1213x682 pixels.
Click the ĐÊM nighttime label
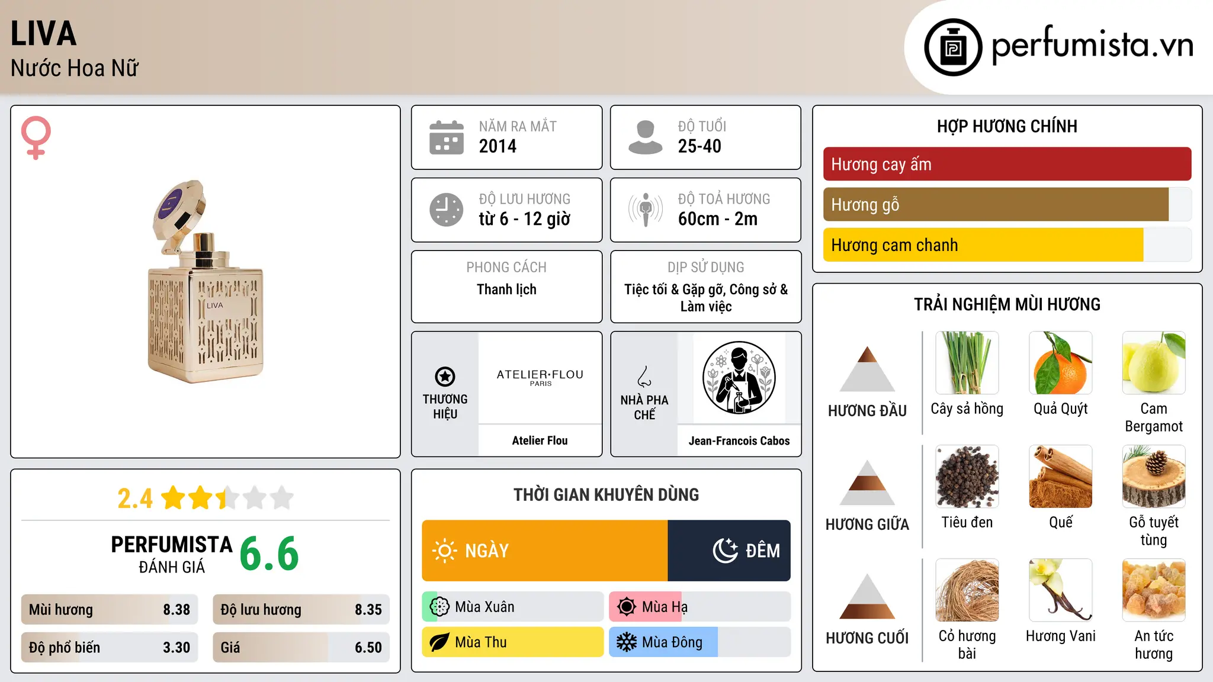click(763, 551)
